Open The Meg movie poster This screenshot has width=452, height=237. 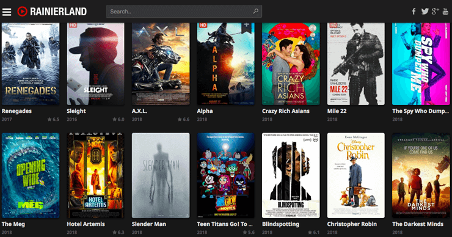click(31, 175)
